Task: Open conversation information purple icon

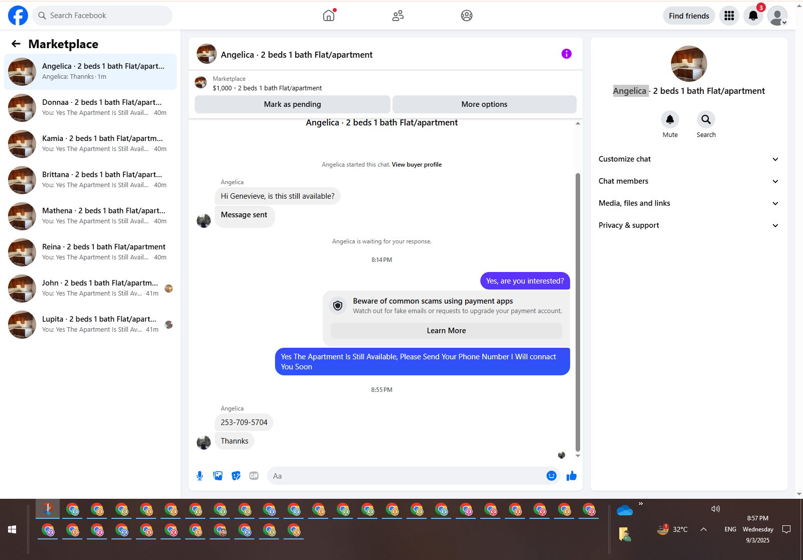Action: (567, 54)
